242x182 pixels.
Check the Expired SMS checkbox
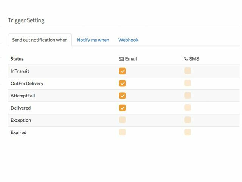(x=187, y=132)
